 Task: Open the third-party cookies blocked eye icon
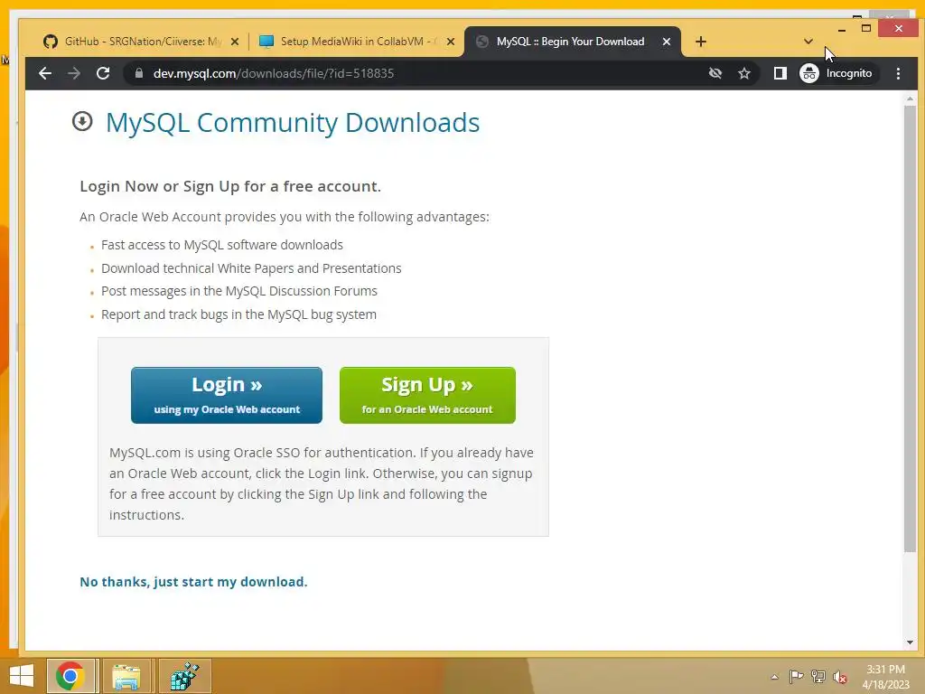click(x=715, y=73)
